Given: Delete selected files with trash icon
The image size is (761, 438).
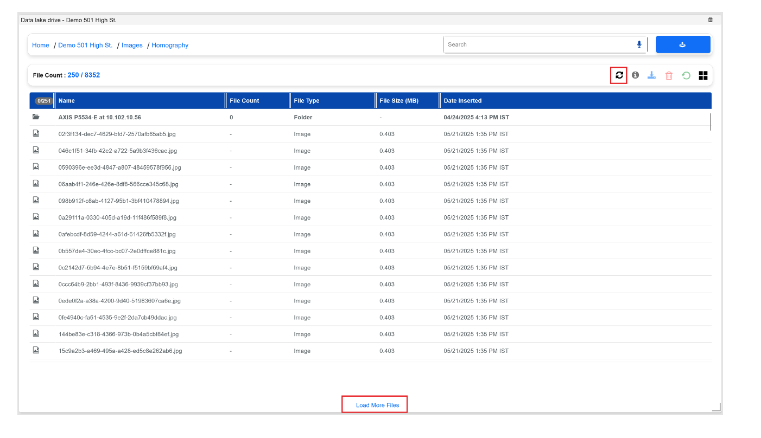Looking at the screenshot, I should pyautogui.click(x=669, y=75).
